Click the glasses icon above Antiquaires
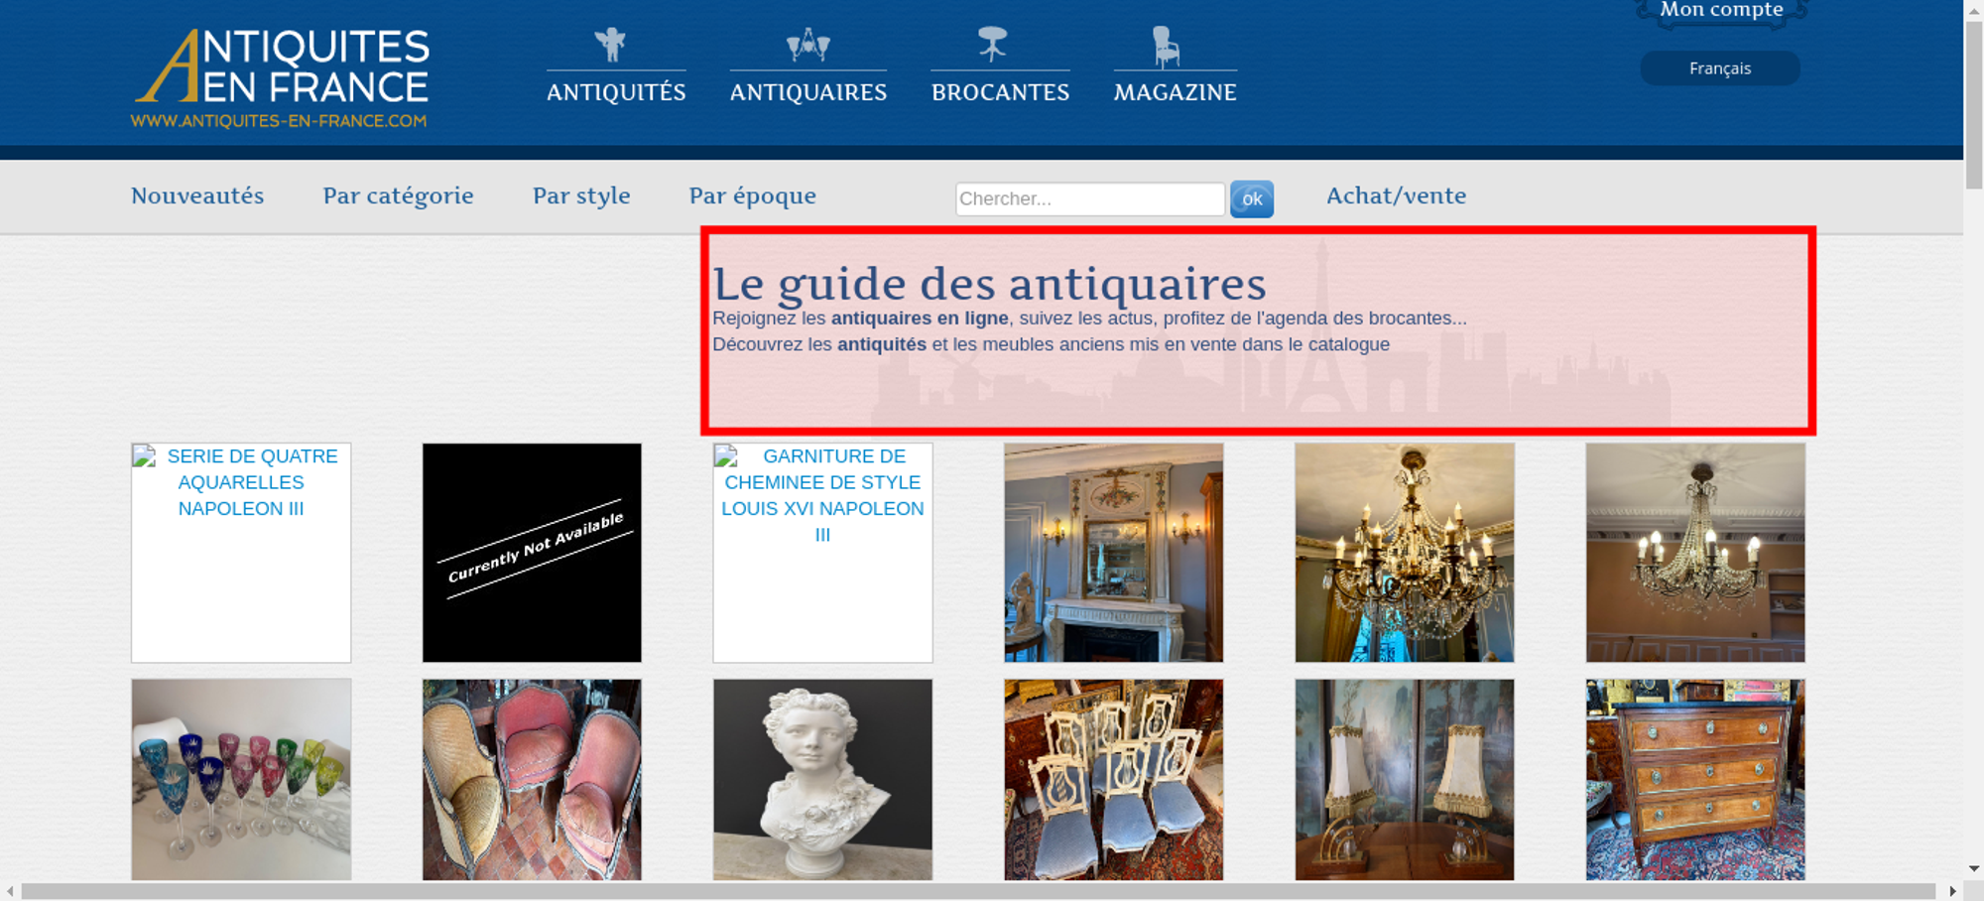The height and width of the screenshot is (901, 1984). click(808, 45)
